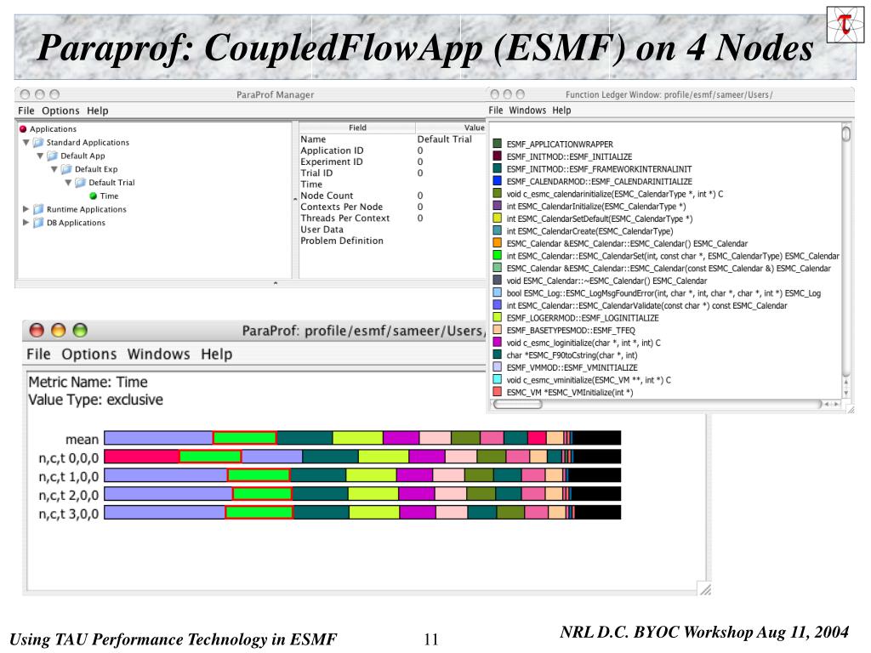Click ESMC_VMInitialize red swatch in ledger
Viewport: 871px width, 653px height.
coord(497,391)
